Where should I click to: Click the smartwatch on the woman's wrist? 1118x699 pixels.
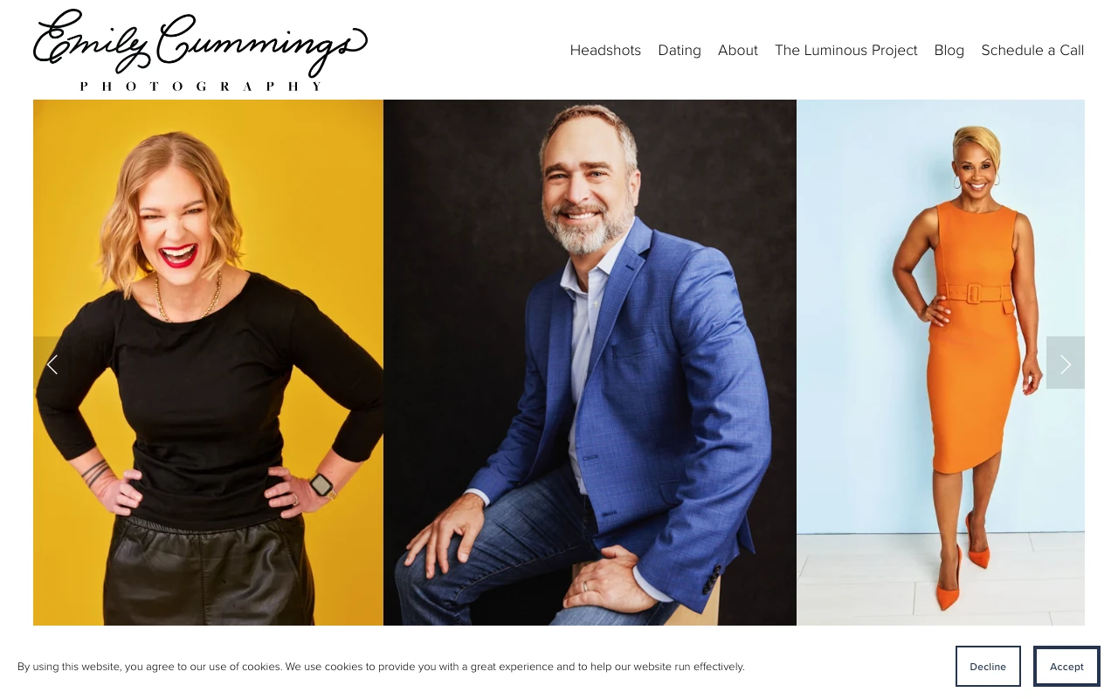click(x=321, y=485)
